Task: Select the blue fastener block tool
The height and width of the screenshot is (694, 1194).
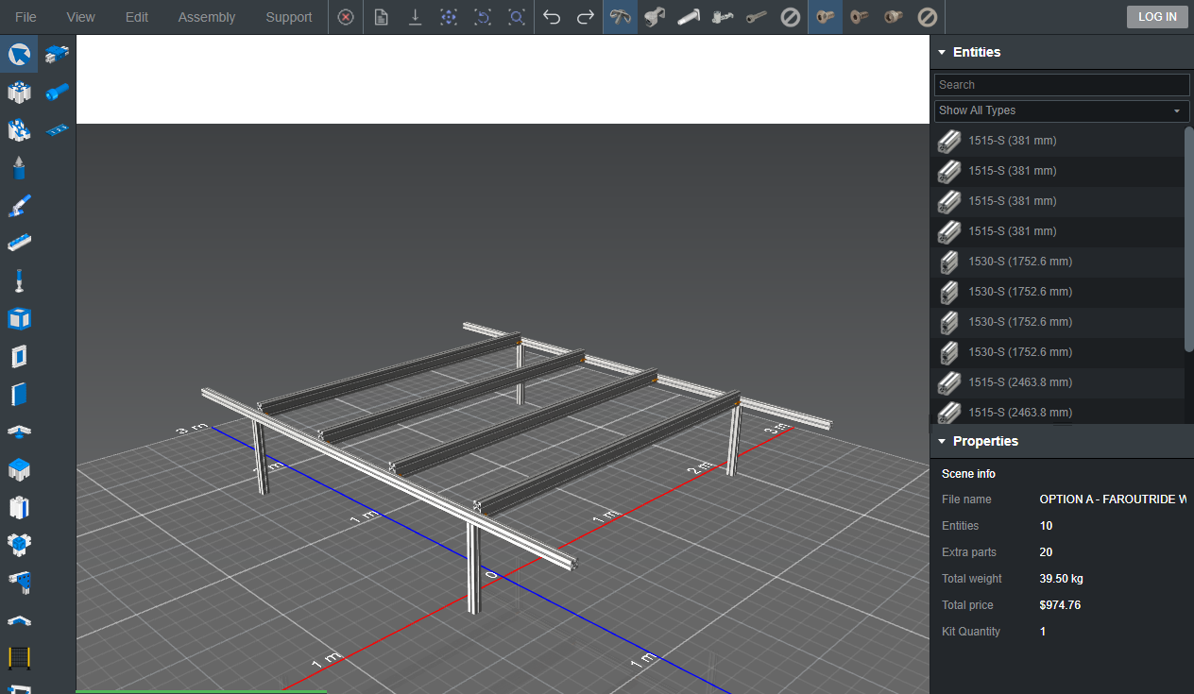Action: 57,54
